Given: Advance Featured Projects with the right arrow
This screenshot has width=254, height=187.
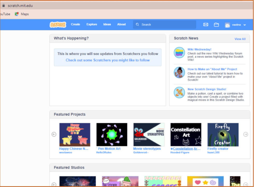Looking at the screenshot, I should pos(245,134).
